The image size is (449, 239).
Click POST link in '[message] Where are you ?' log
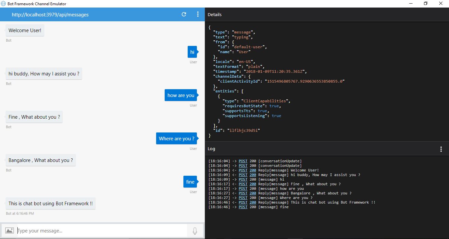point(243,198)
